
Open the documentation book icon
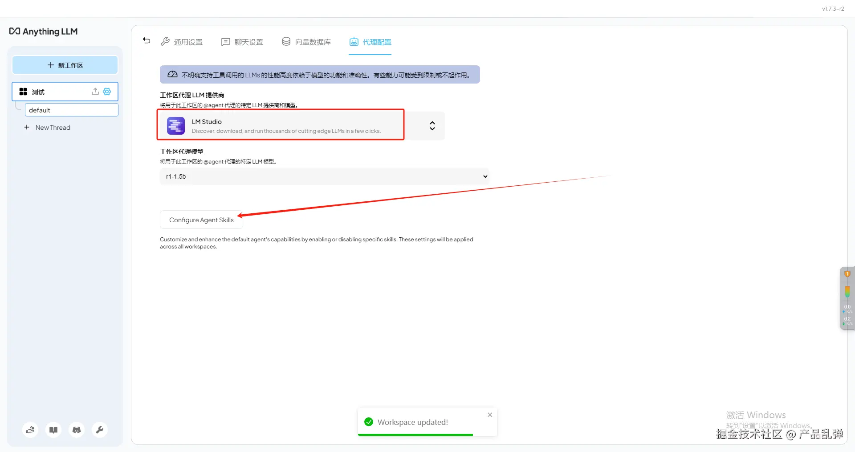click(x=53, y=430)
